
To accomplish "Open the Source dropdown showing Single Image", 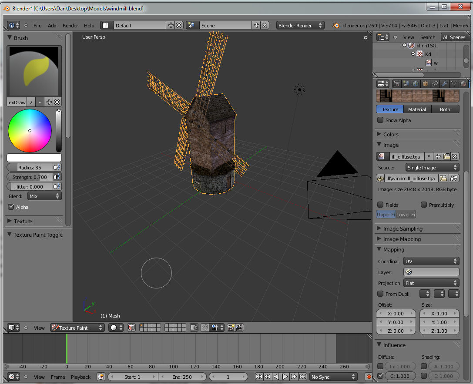I will click(432, 167).
